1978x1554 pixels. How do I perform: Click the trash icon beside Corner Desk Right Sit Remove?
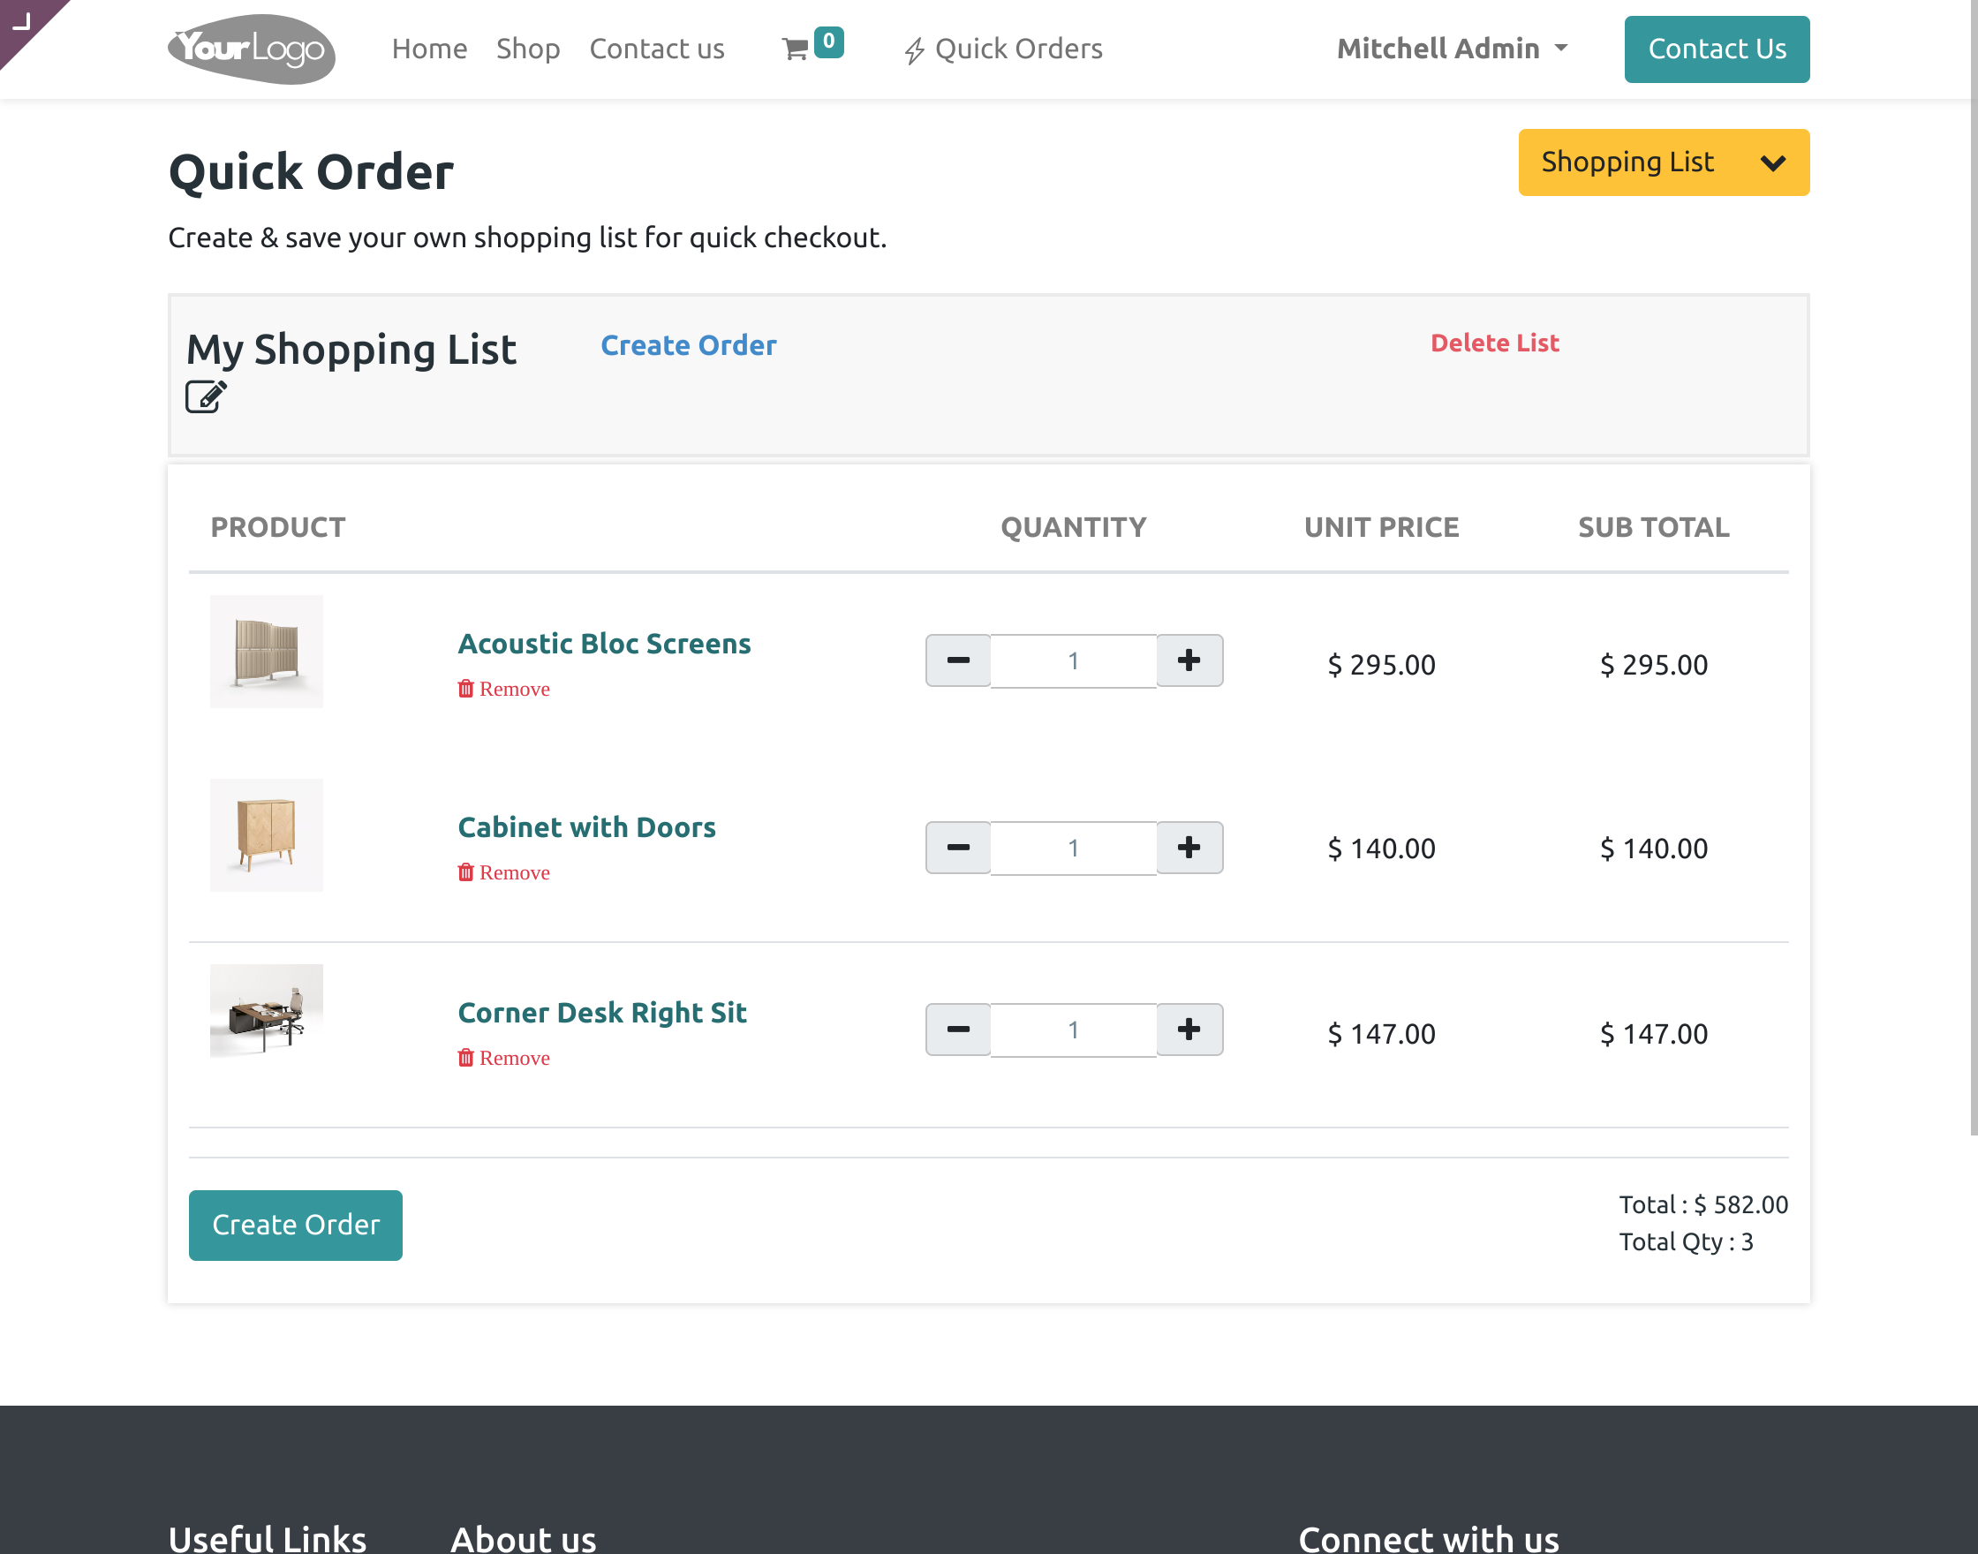tap(467, 1058)
